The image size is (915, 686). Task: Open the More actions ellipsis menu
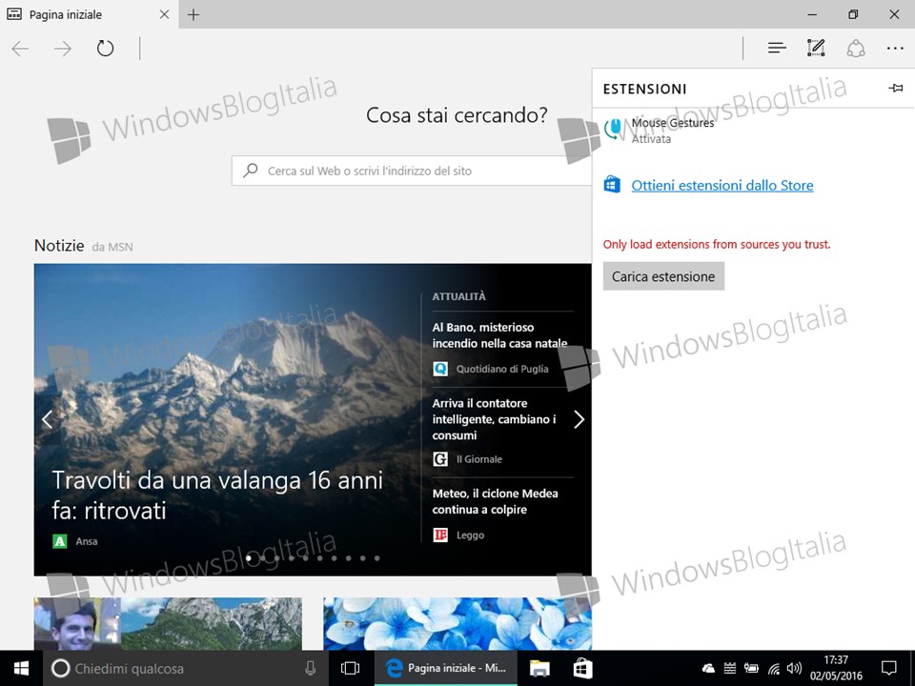pos(895,49)
